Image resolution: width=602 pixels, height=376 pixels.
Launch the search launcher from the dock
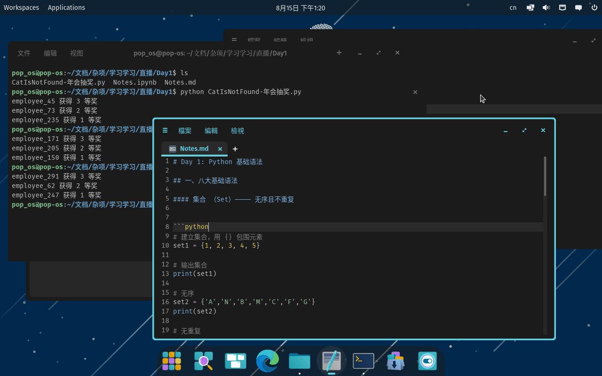pyautogui.click(x=204, y=361)
